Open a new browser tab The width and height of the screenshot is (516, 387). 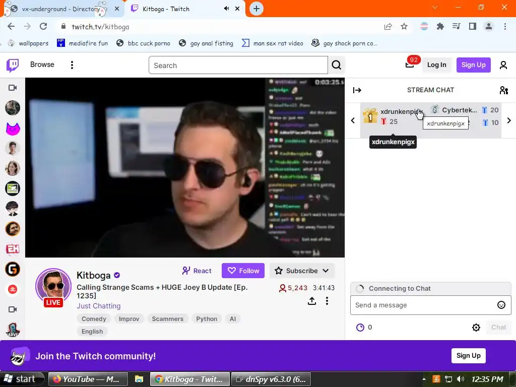[256, 9]
